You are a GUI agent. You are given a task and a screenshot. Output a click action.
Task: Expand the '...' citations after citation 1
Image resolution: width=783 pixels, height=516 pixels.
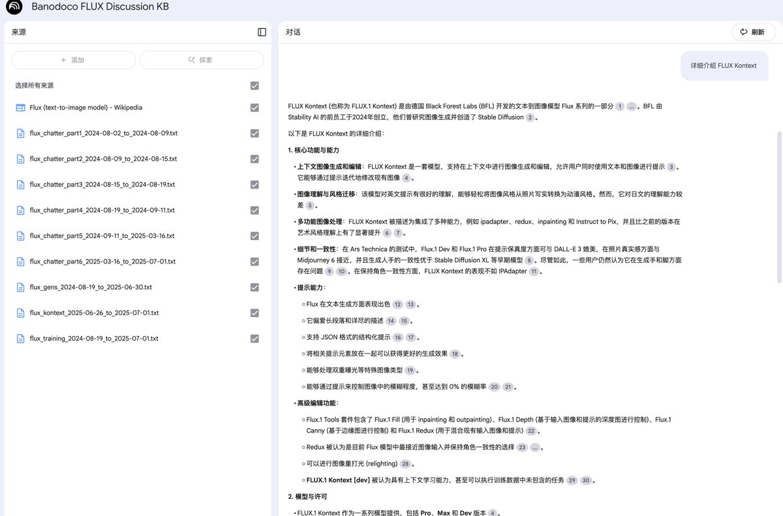click(632, 106)
